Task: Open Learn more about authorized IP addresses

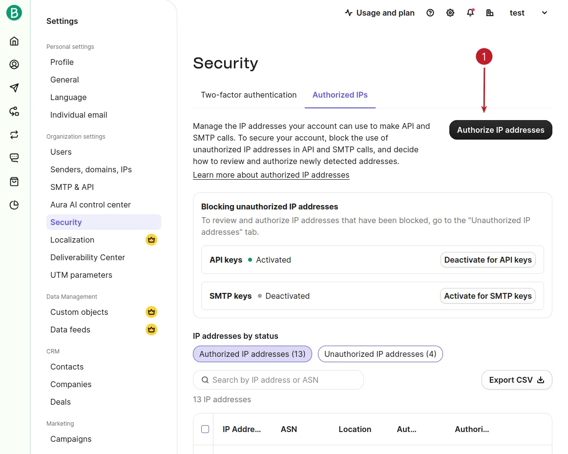Action: (271, 175)
